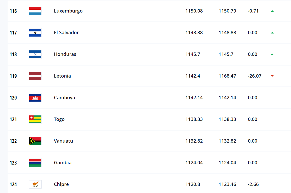The width and height of the screenshot is (291, 193).
Task: Select the Chipre team name
Action: 61,184
